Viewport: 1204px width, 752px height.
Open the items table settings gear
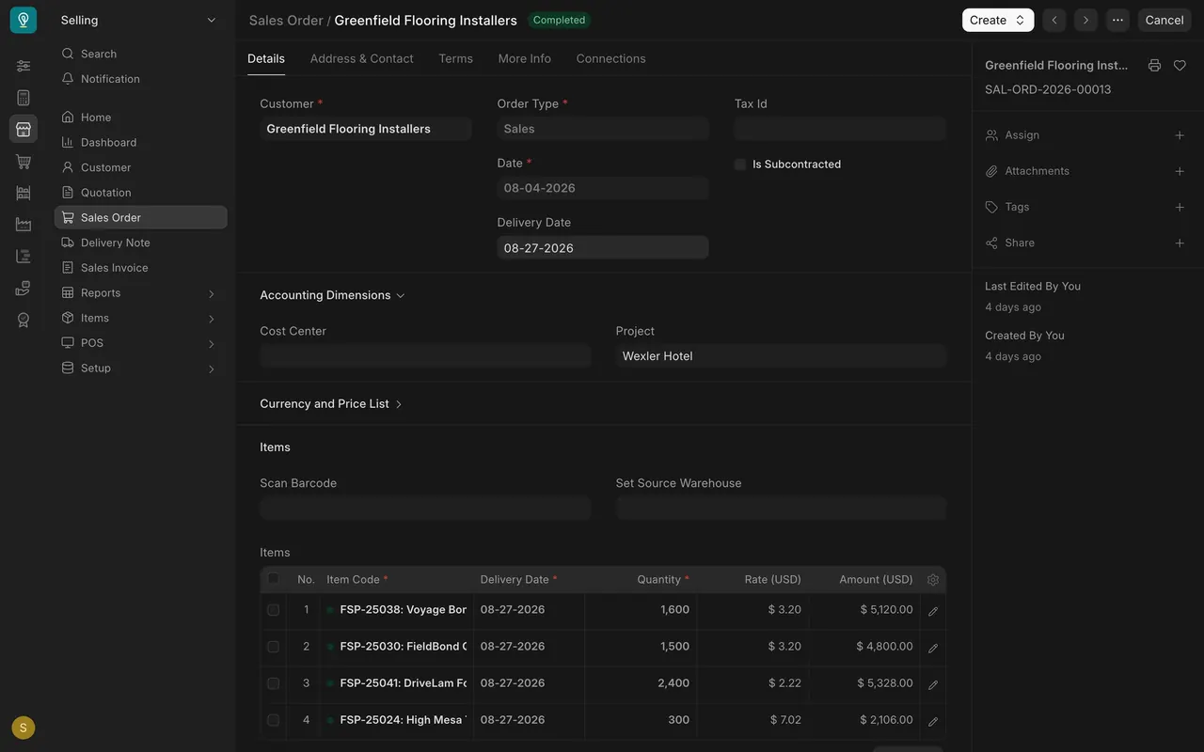(933, 580)
